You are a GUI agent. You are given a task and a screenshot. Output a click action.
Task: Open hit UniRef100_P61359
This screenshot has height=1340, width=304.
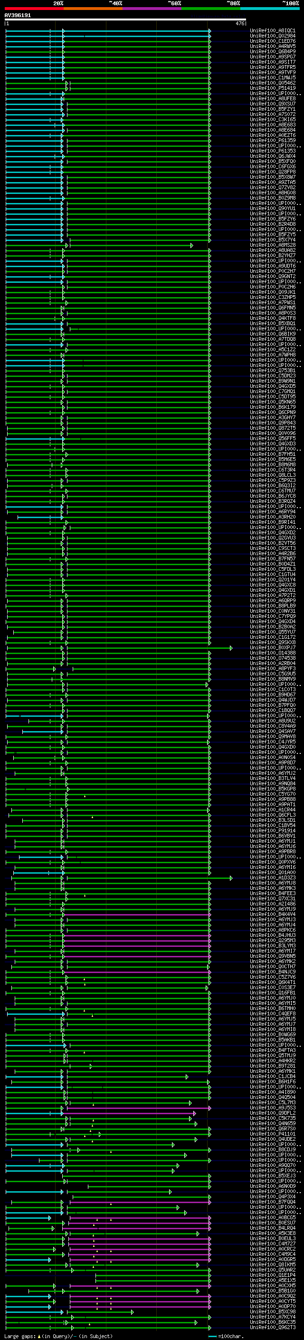tap(272, 140)
